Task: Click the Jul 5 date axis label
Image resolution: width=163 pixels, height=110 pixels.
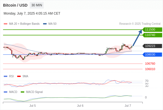Action: (x=33, y=106)
